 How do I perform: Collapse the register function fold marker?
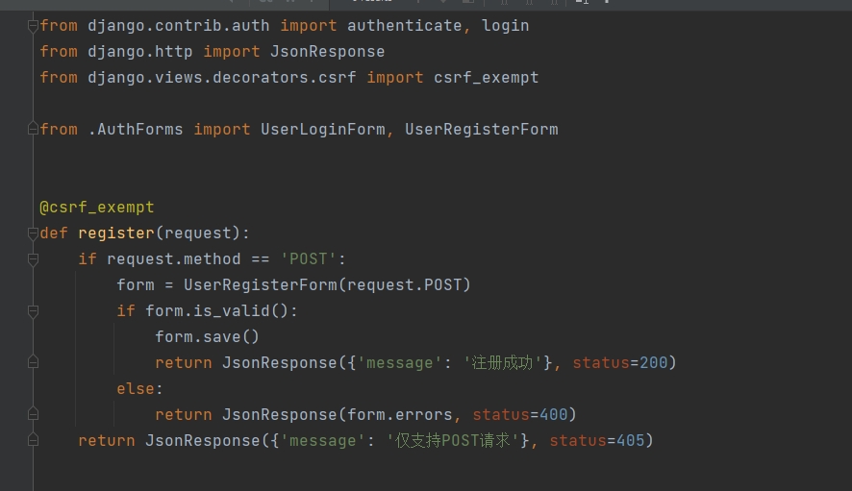click(34, 233)
